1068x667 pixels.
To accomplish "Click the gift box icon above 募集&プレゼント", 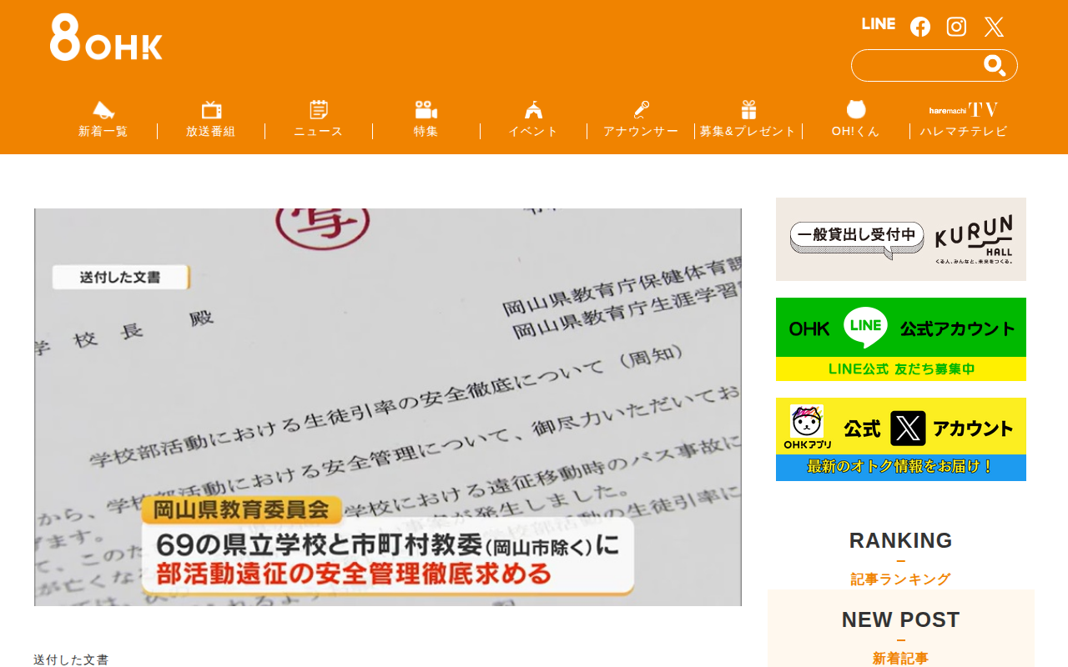I will pos(748,109).
